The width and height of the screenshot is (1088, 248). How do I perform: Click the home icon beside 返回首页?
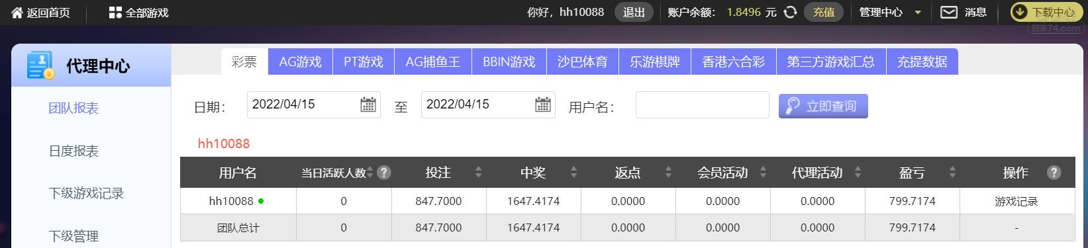(x=17, y=13)
